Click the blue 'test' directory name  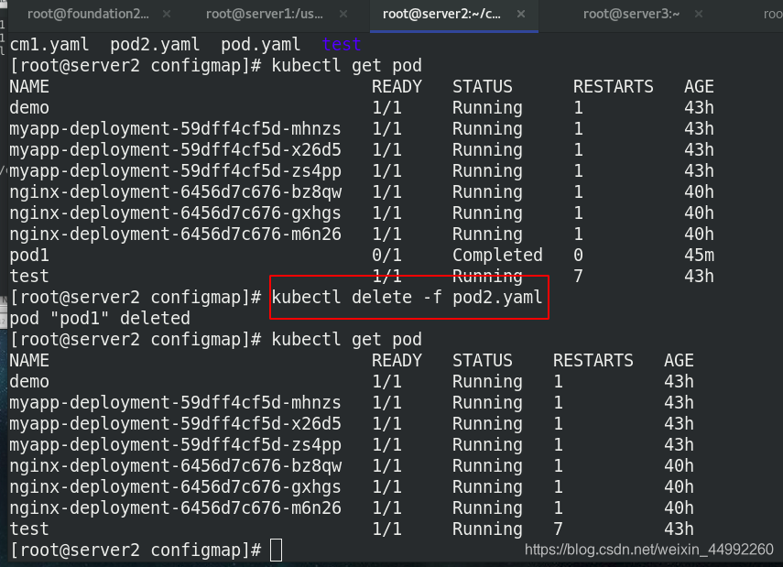tap(342, 45)
